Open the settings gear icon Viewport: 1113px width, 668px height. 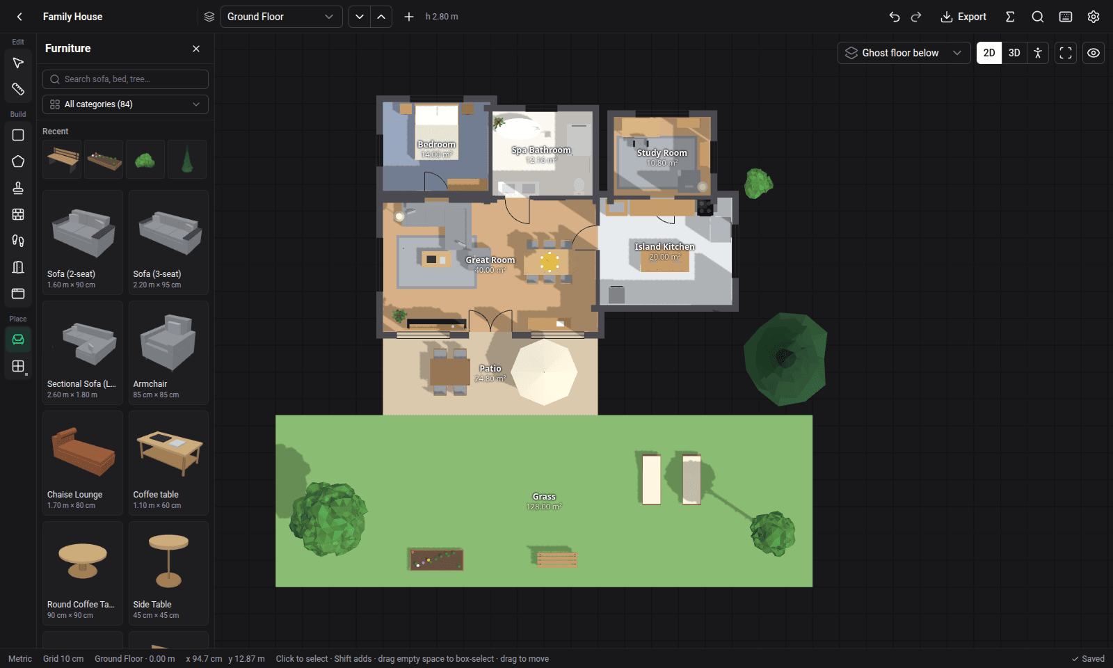pyautogui.click(x=1094, y=17)
